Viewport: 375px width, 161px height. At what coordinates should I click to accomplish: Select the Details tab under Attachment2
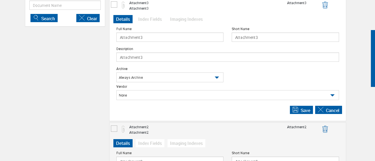pyautogui.click(x=123, y=144)
